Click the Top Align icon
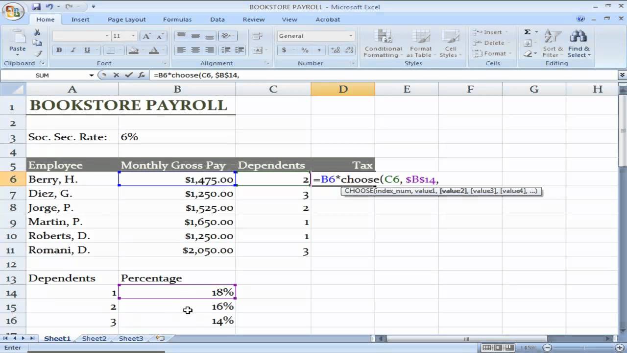This screenshot has width=627, height=353. click(181, 36)
